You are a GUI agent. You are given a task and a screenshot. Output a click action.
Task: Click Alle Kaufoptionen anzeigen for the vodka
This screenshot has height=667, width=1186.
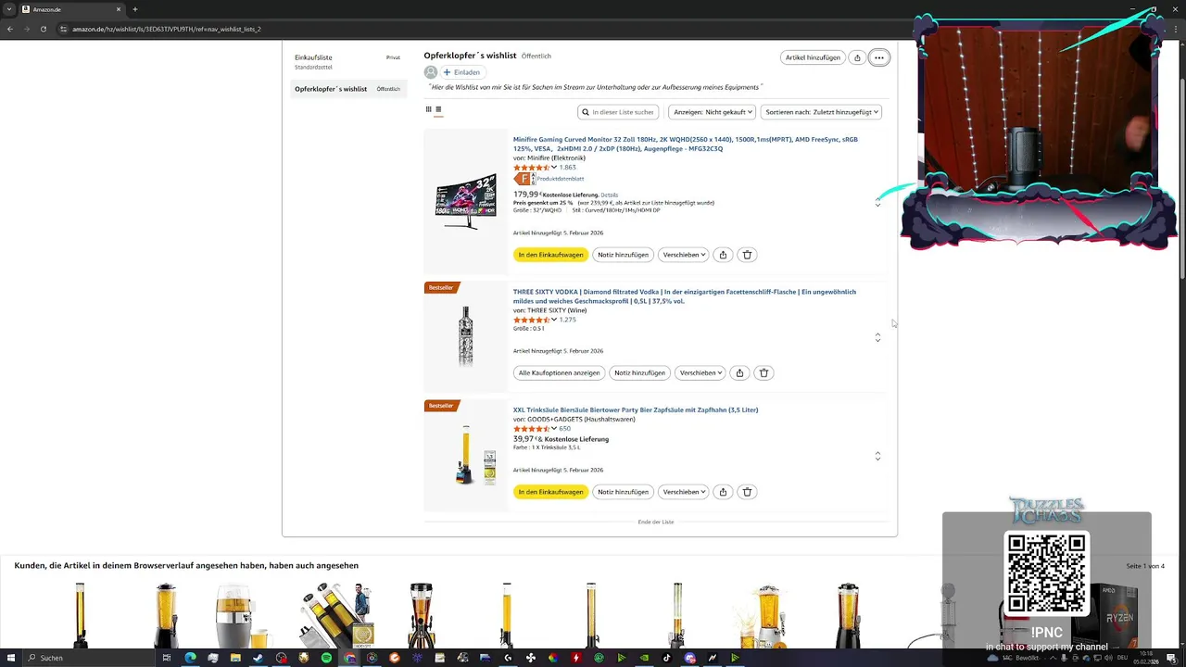point(559,373)
